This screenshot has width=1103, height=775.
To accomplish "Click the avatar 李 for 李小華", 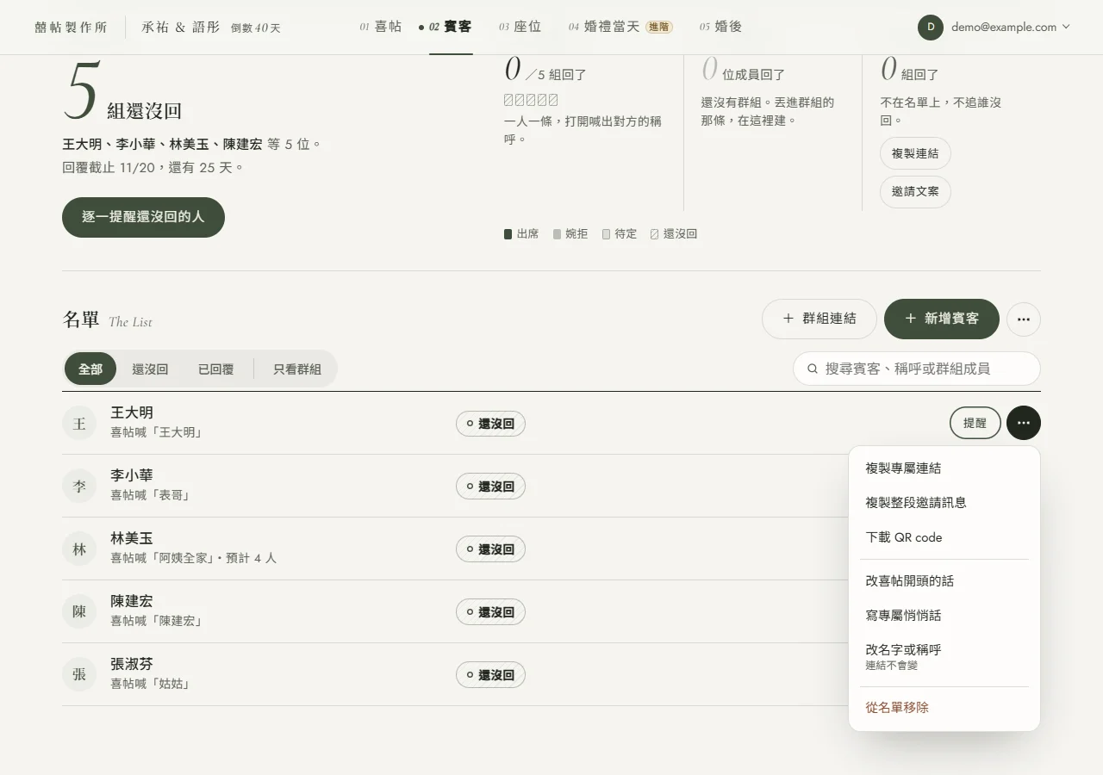I will coord(79,486).
